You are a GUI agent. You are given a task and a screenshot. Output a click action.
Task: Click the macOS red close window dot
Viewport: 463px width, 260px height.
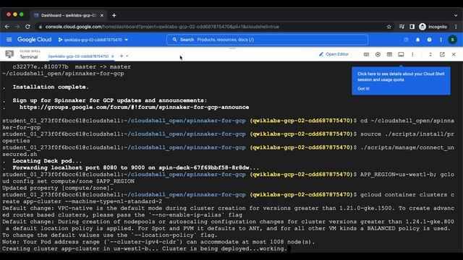pyautogui.click(x=9, y=14)
